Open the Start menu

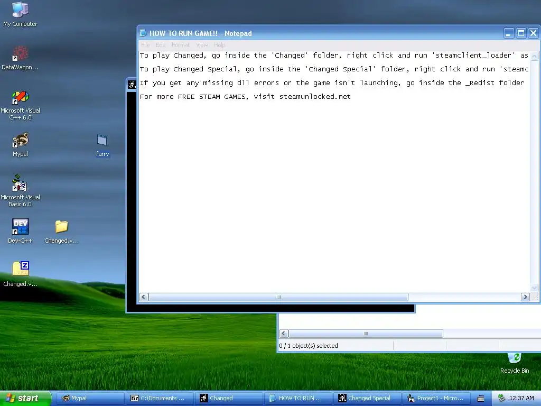(25, 398)
